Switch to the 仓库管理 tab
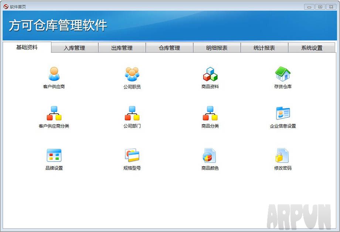The height and width of the screenshot is (232, 340). tap(170, 48)
